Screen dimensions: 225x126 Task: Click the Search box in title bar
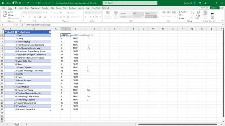click(x=130, y=3)
